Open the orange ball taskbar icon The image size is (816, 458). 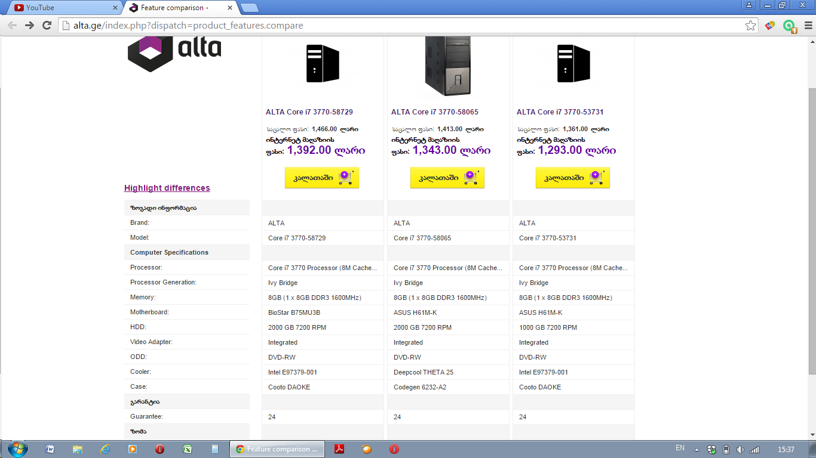367,449
